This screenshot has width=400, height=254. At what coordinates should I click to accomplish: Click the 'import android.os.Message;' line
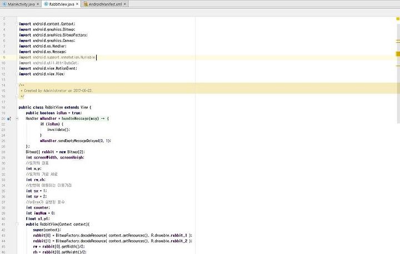click(43, 52)
